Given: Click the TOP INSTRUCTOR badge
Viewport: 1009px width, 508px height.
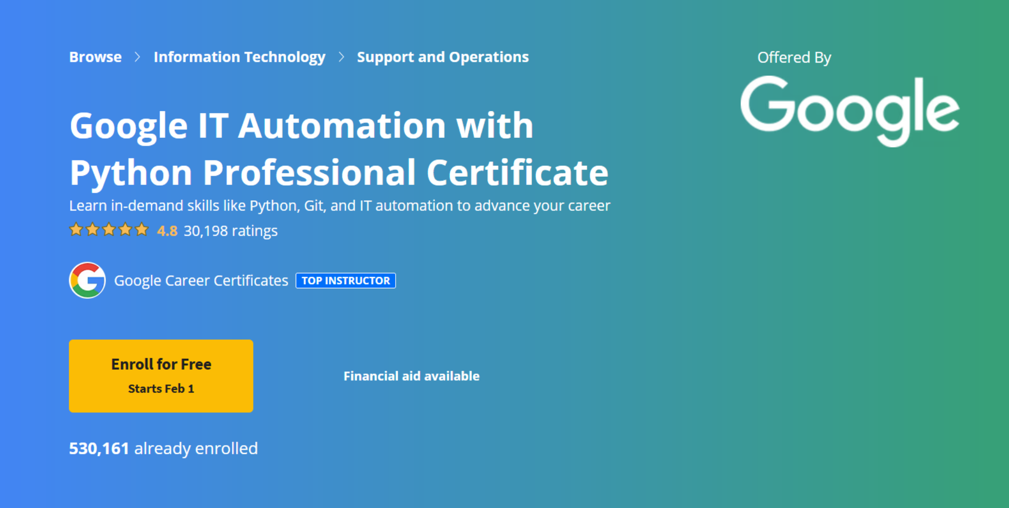Looking at the screenshot, I should pos(345,281).
